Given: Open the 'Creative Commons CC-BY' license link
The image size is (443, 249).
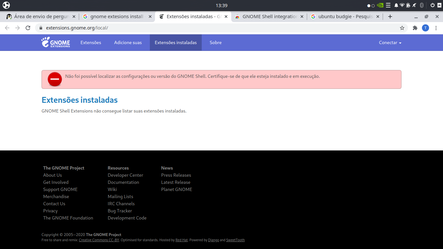Looking at the screenshot, I should click(x=99, y=240).
